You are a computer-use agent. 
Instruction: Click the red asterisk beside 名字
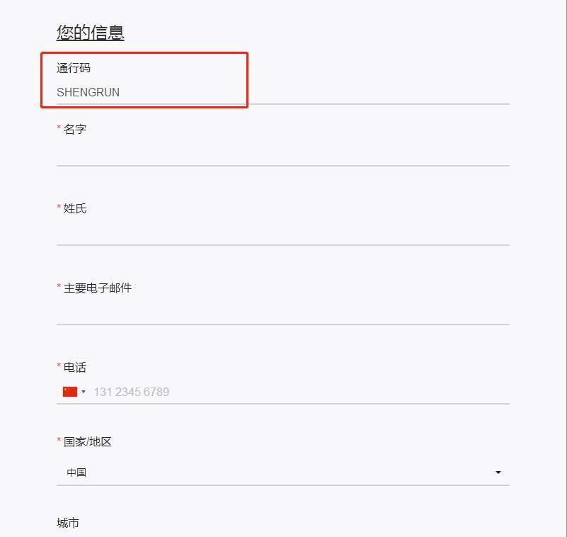coord(59,127)
